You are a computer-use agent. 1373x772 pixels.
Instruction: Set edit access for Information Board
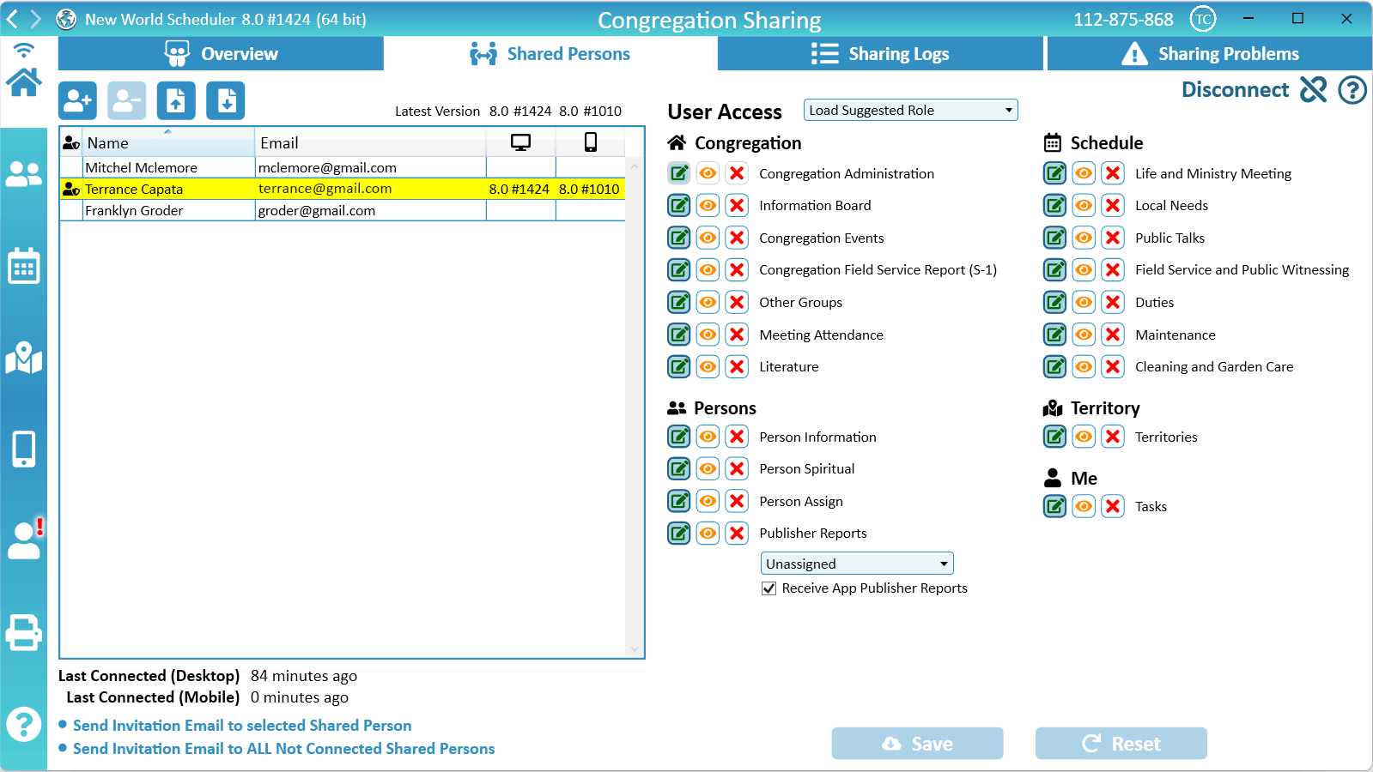[679, 206]
